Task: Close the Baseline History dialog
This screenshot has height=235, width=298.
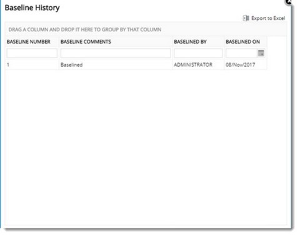Action: [x=289, y=2]
